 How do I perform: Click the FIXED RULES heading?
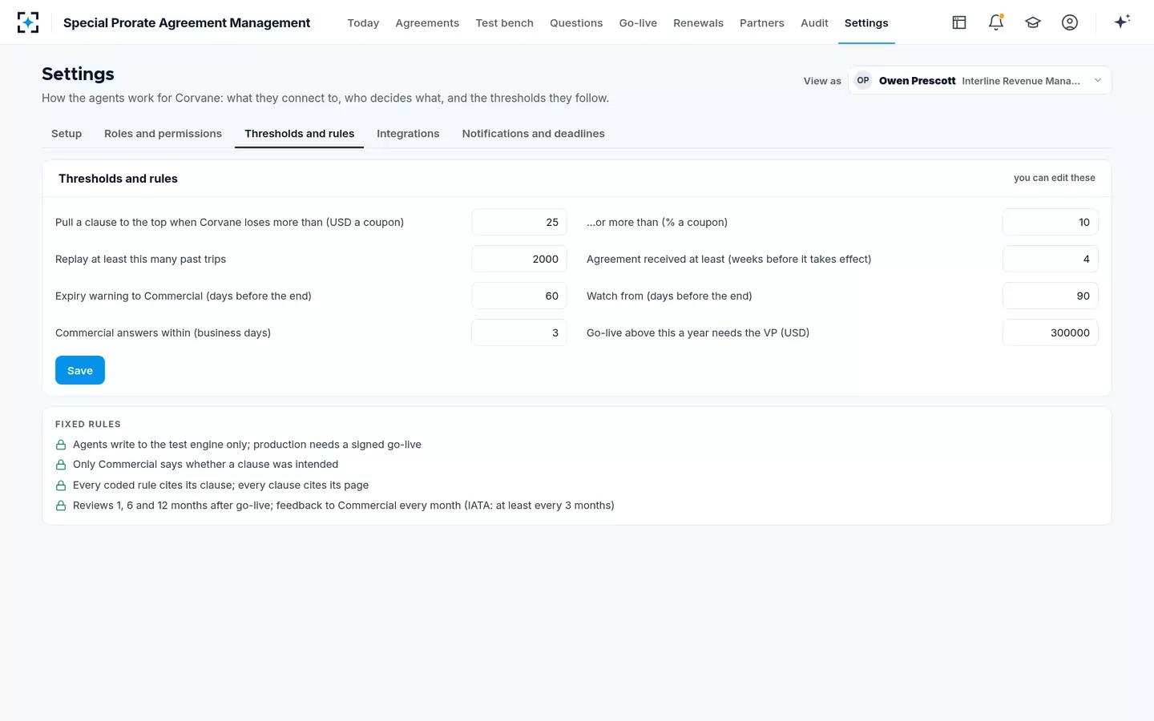point(88,425)
